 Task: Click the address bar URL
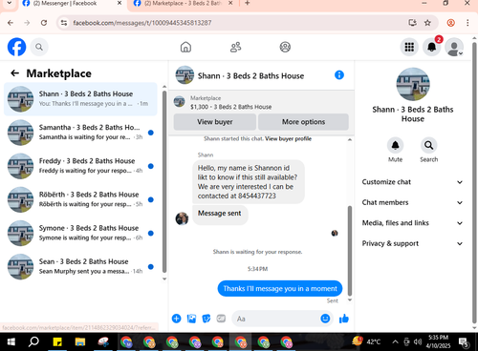141,23
